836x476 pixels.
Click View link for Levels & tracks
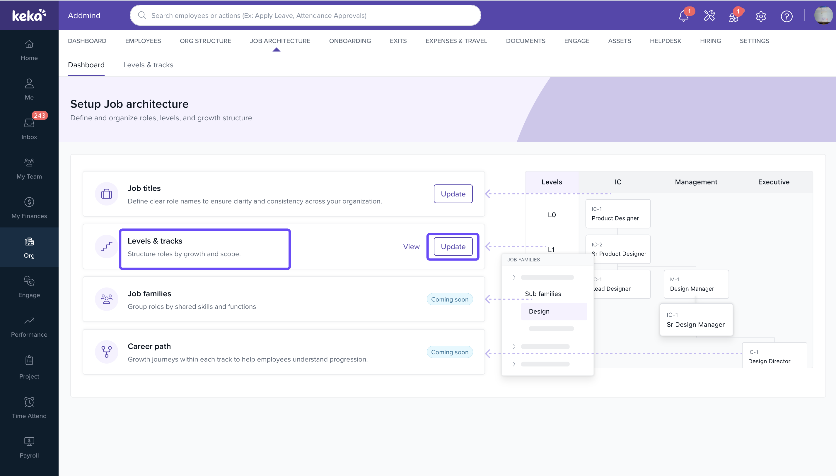[411, 246]
